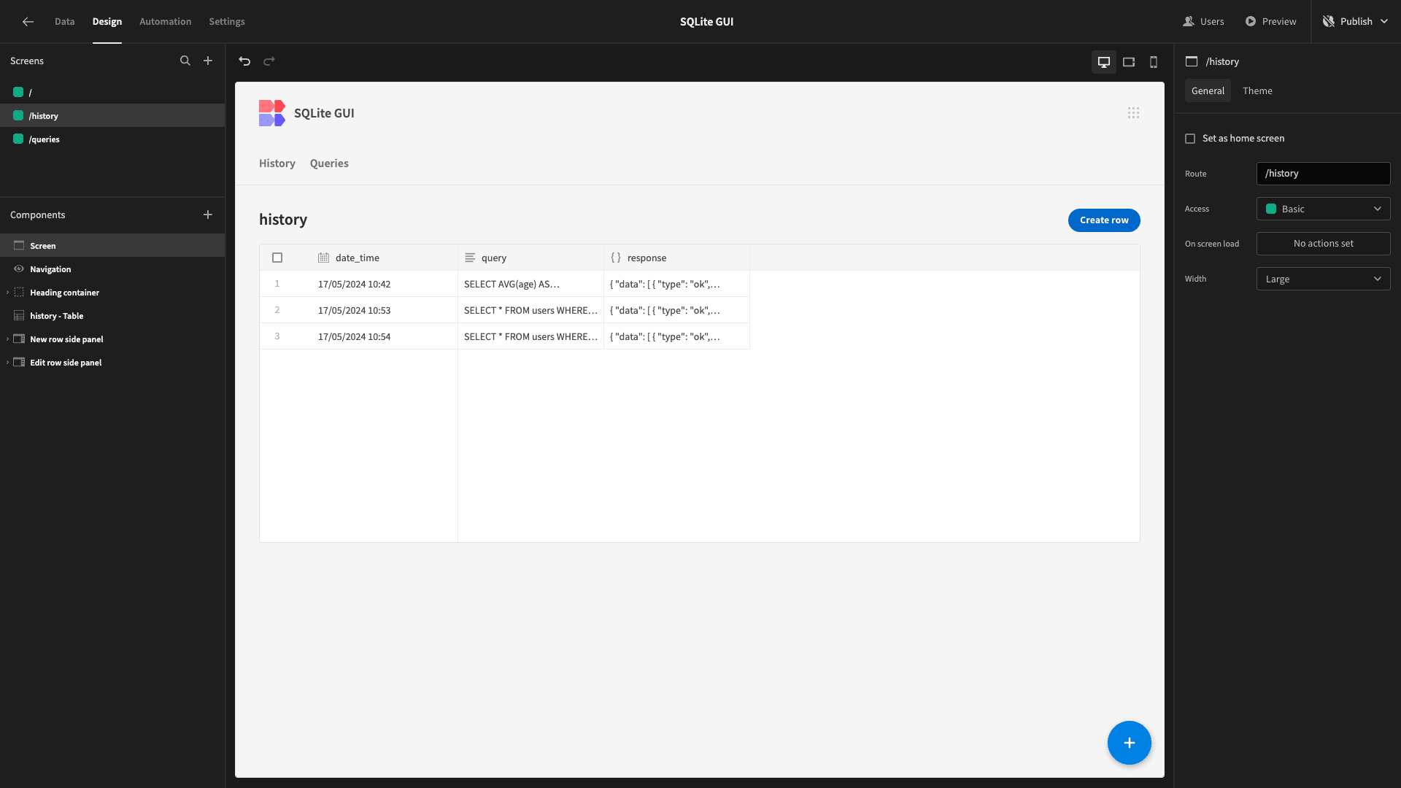
Task: Click the Create row button
Action: click(x=1104, y=220)
